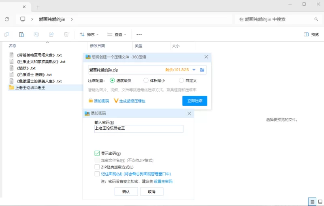Click the 输入密码 password field

click(139, 129)
